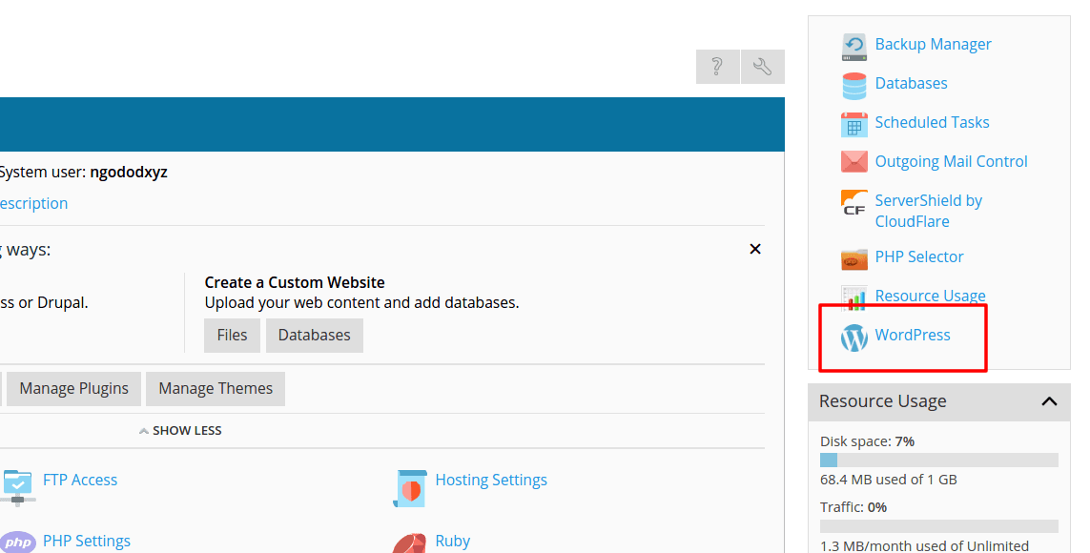The width and height of the screenshot is (1090, 553).
Task: Click Manage Themes button
Action: [x=216, y=389]
